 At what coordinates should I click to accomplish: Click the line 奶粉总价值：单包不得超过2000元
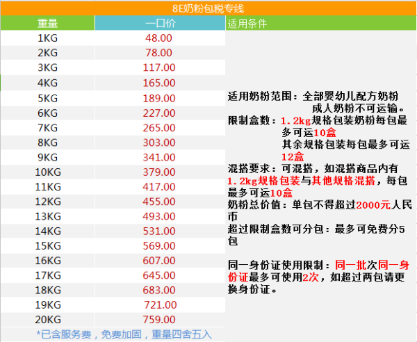[320, 205]
